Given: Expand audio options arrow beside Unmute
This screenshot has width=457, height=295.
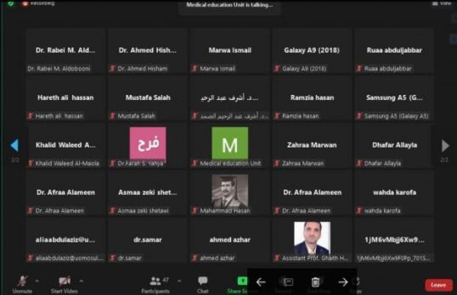Looking at the screenshot, I should (37, 281).
